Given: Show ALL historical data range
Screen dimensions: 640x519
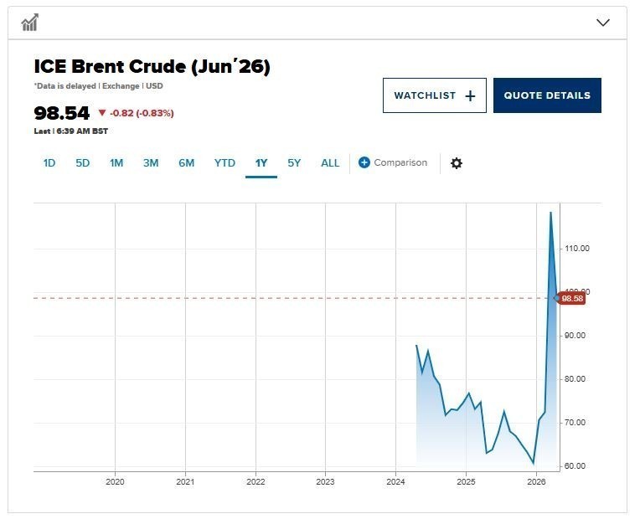Looking at the screenshot, I should 330,163.
